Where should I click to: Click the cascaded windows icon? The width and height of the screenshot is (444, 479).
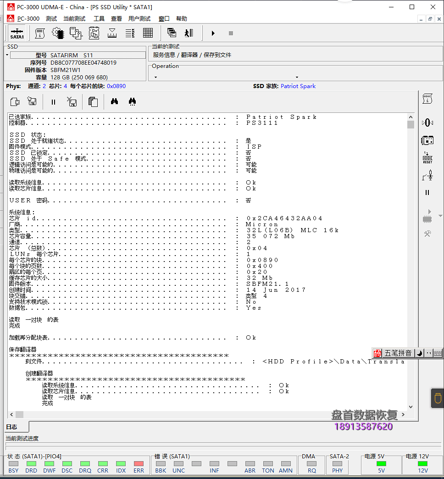click(x=172, y=33)
